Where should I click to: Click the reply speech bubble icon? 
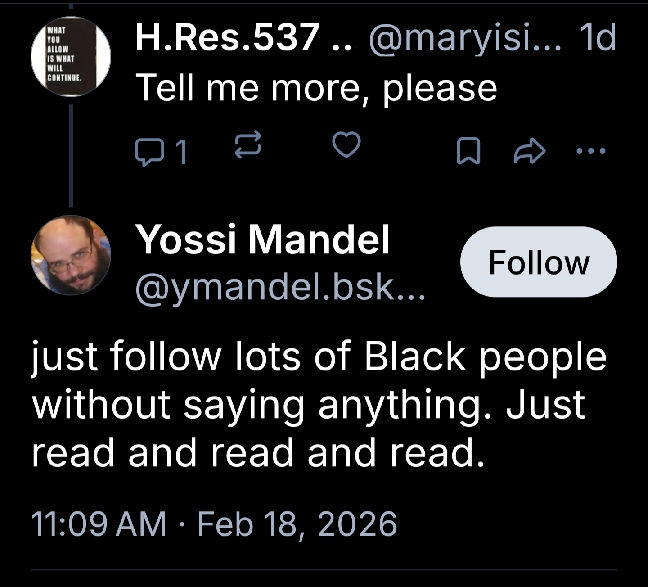[148, 152]
